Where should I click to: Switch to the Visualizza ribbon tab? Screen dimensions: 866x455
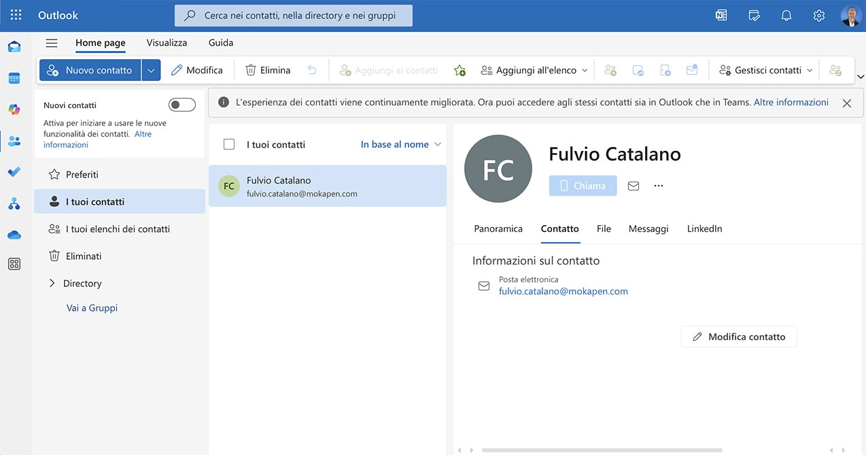[167, 43]
